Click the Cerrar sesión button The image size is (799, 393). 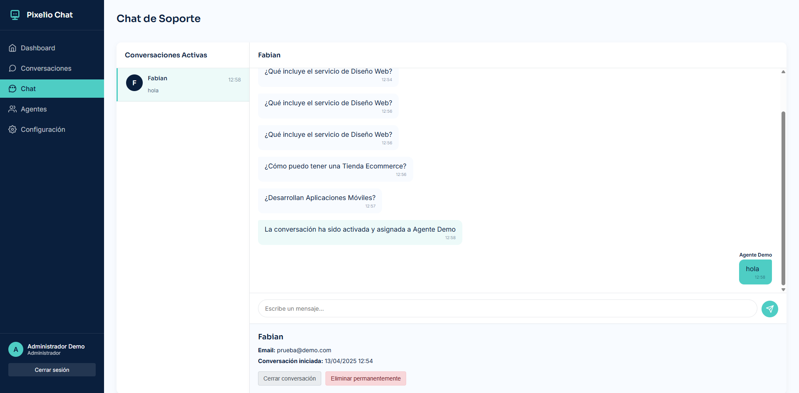[52, 370]
